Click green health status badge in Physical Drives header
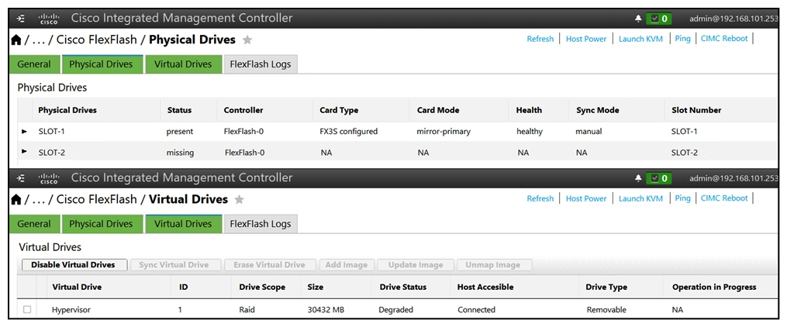787x327 pixels. point(659,19)
